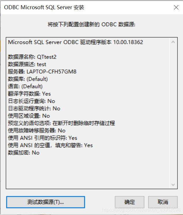Click the 日志长运行查询: No line
The image size is (183, 215).
tap(31, 101)
